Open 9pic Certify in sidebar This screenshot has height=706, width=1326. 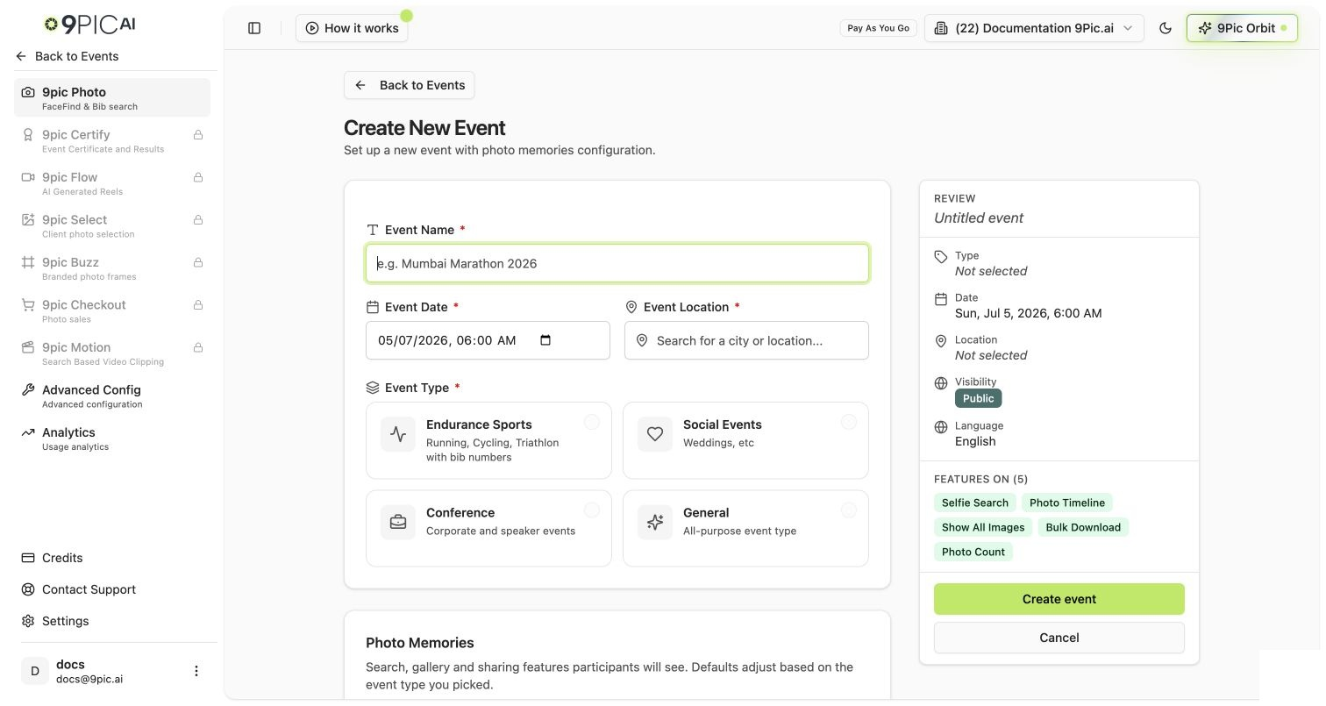[x=112, y=140]
